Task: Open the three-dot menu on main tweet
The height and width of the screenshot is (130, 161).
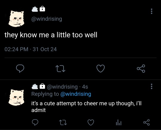Action: 151,11
